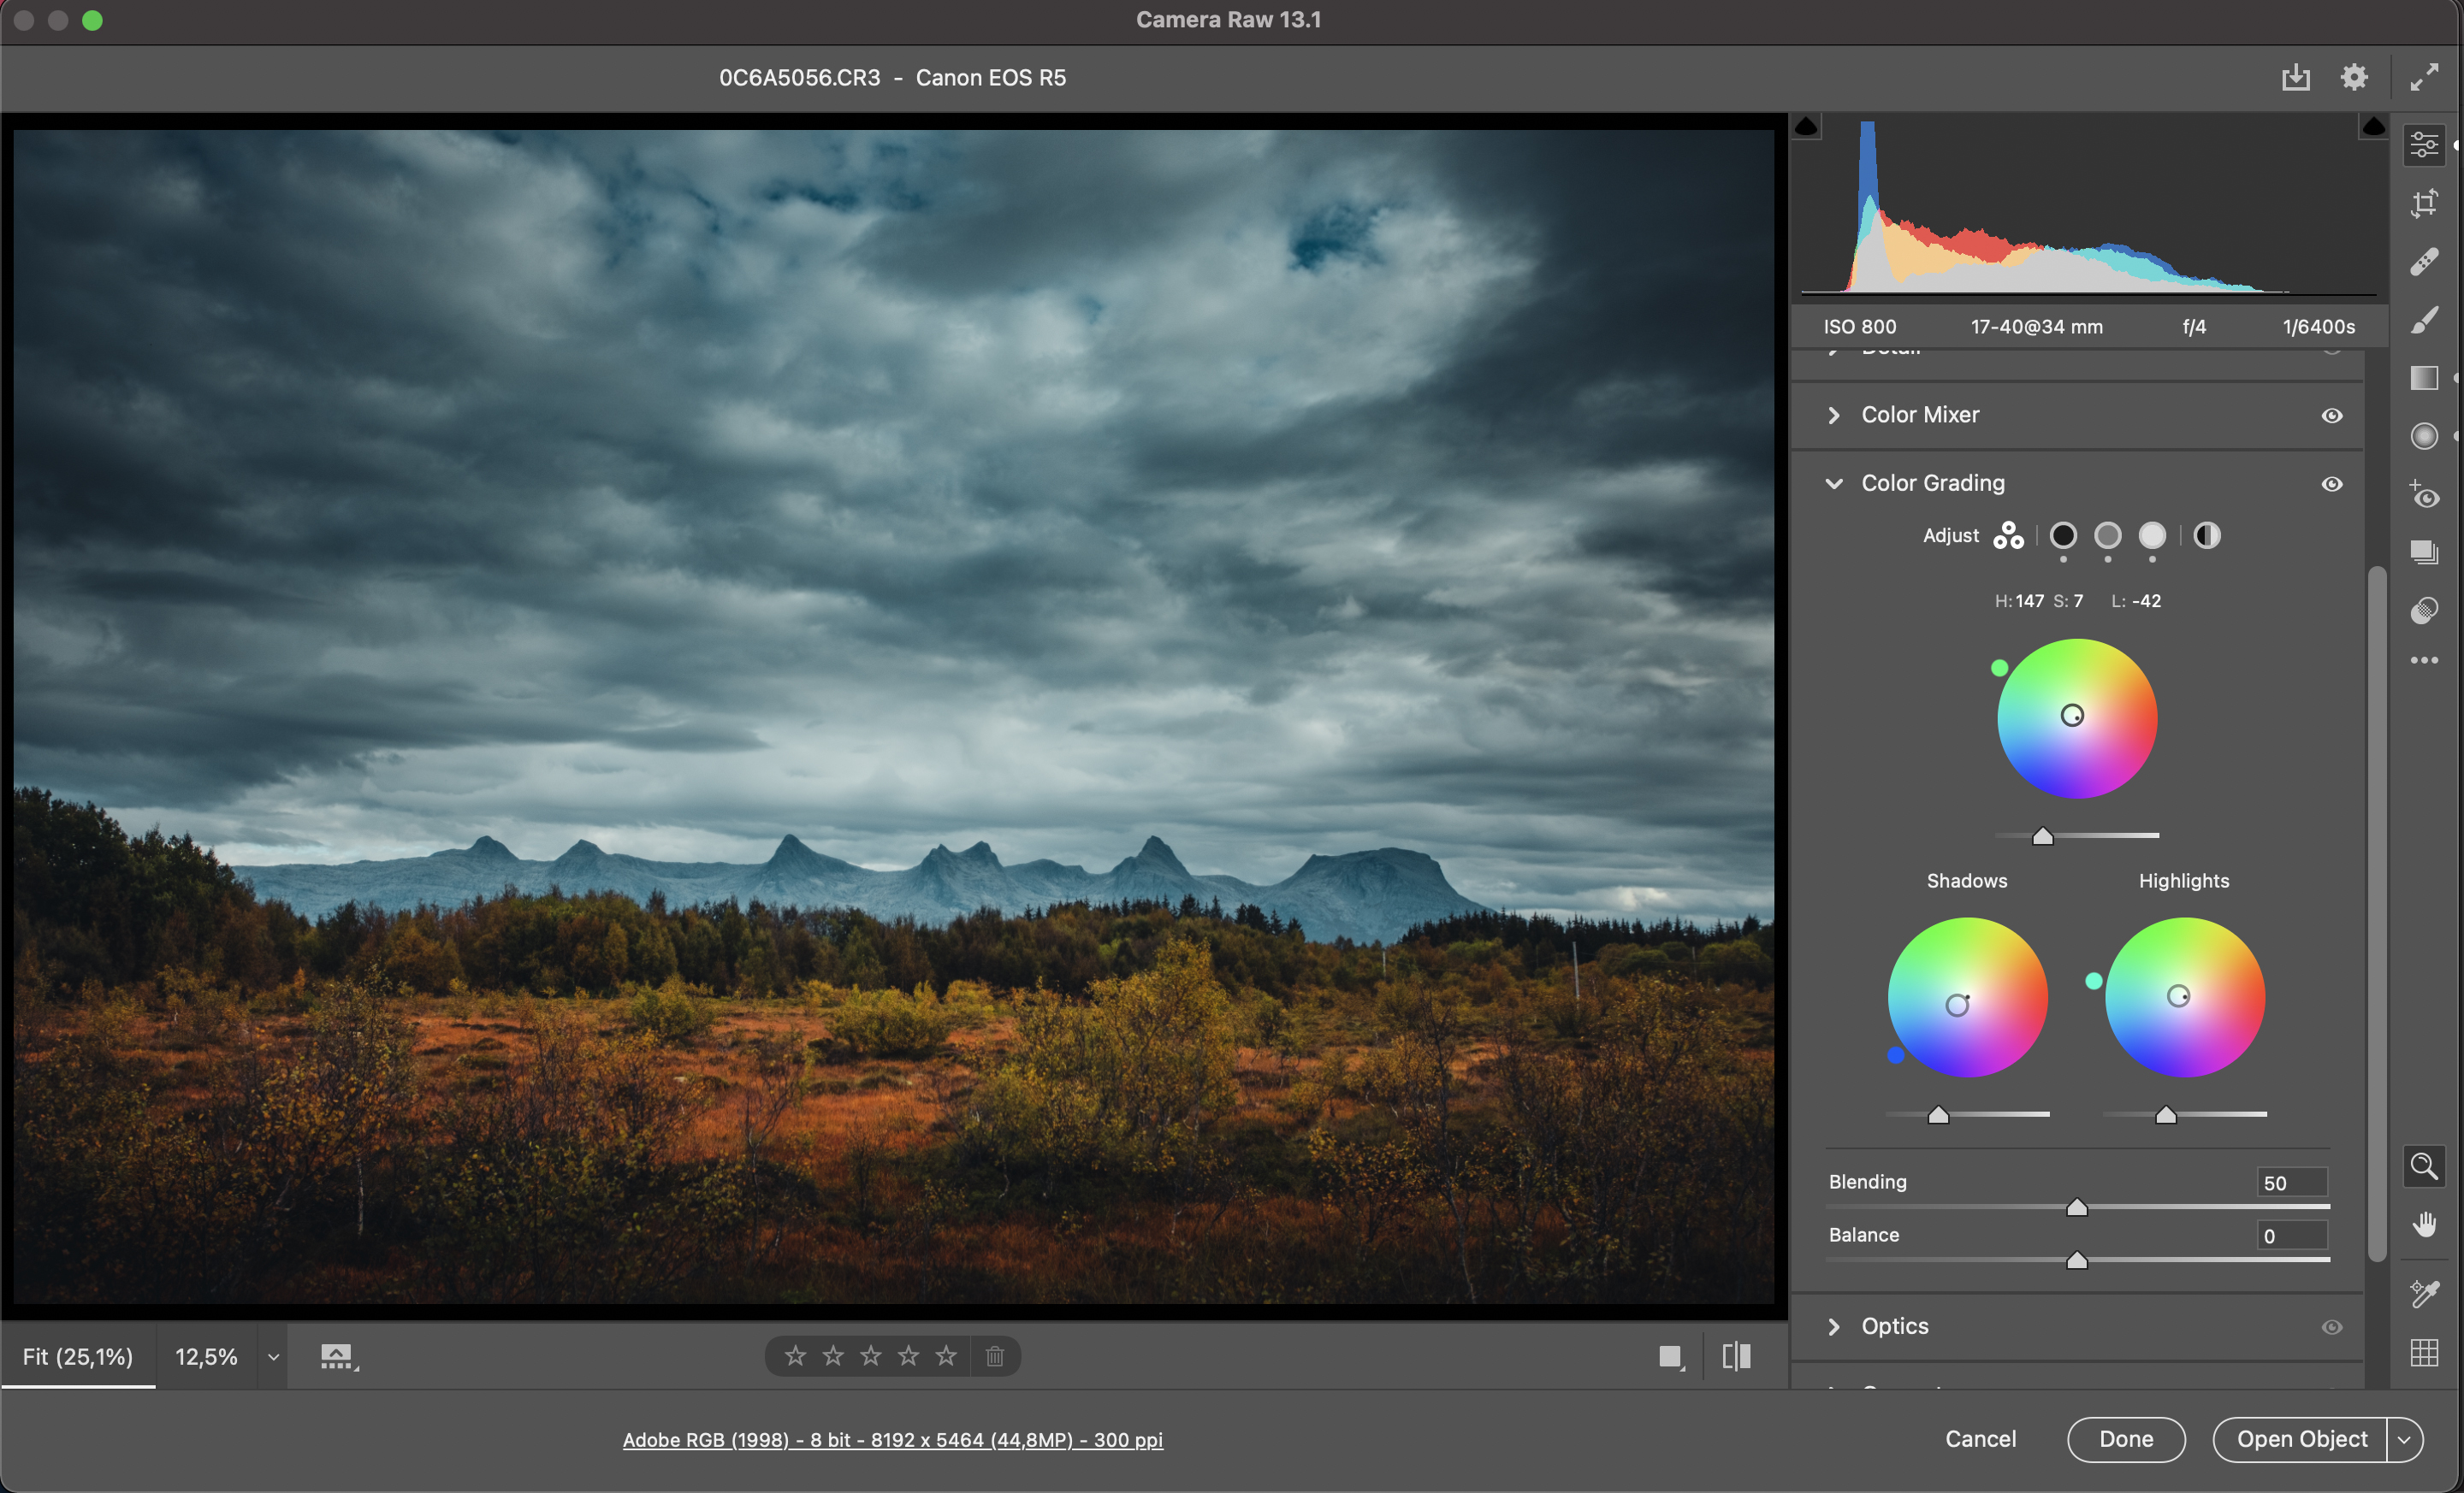Click the filmstrip menu icon
The width and height of the screenshot is (2464, 1493).
click(338, 1356)
